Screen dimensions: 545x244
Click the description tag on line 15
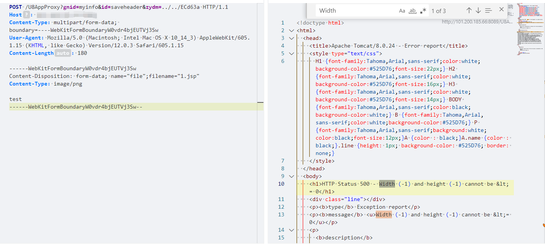(x=344, y=237)
